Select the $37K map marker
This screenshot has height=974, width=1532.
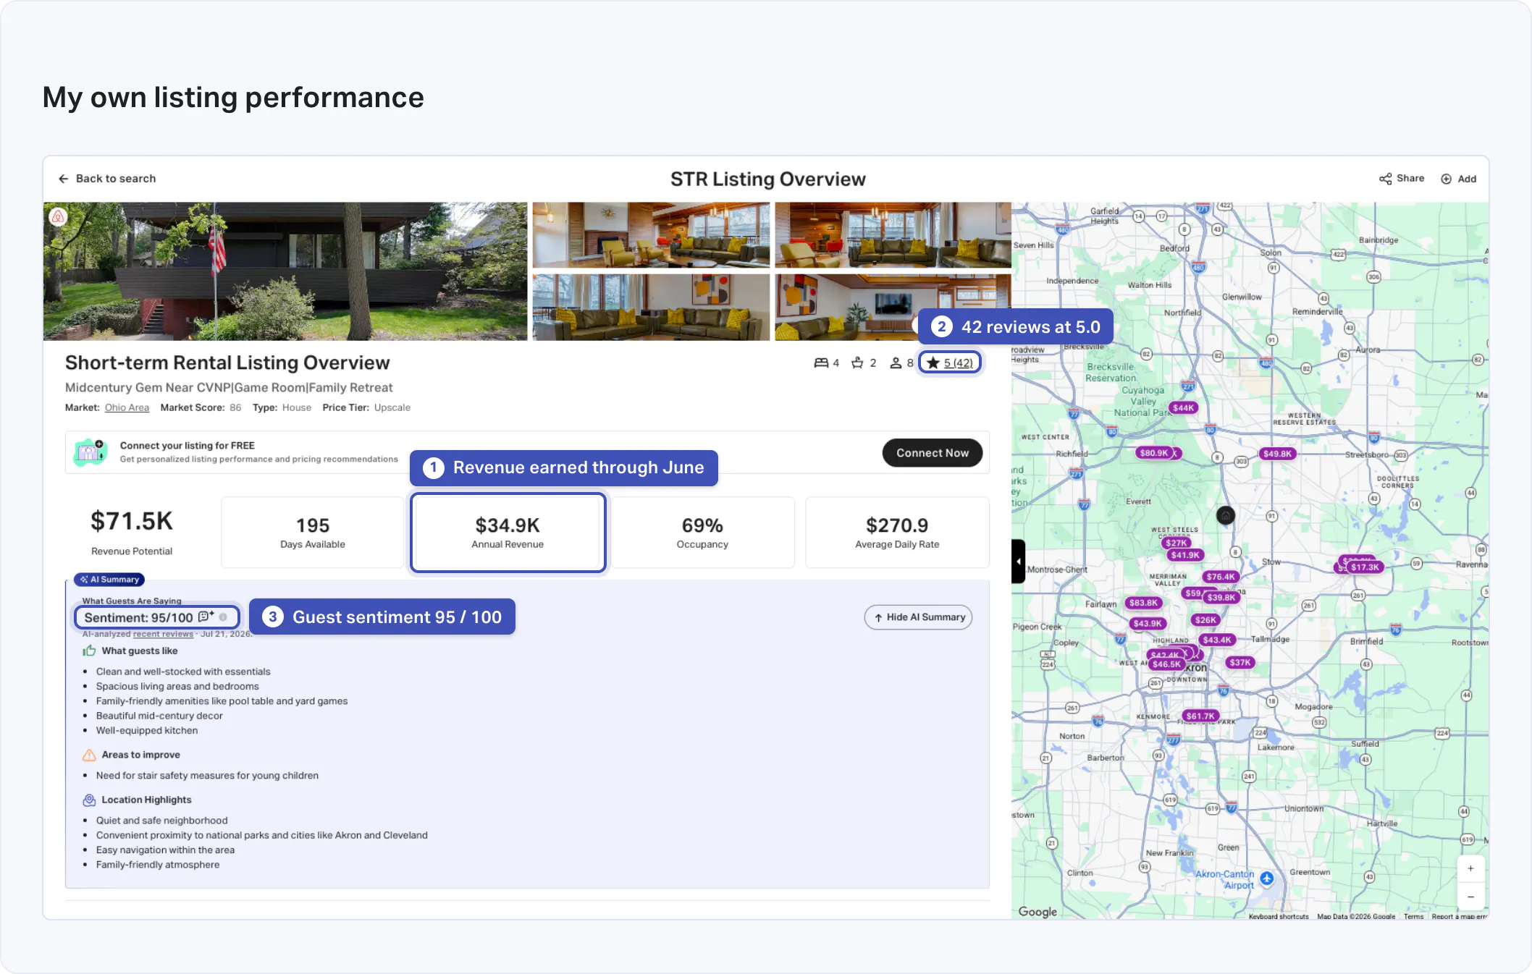pos(1240,662)
